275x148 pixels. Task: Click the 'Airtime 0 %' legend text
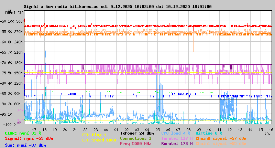[209, 133]
